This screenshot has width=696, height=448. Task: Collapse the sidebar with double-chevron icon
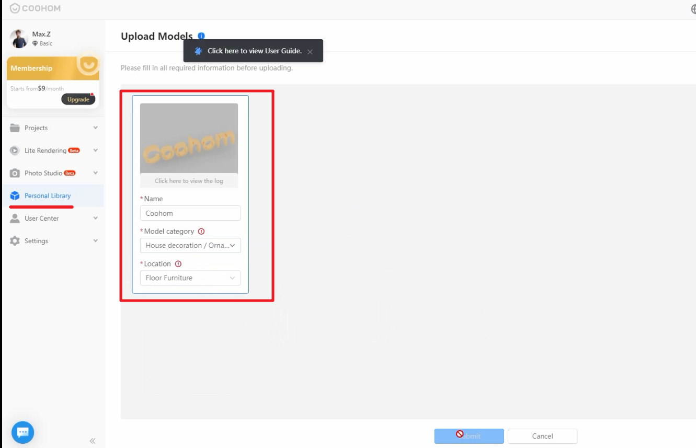click(x=93, y=441)
